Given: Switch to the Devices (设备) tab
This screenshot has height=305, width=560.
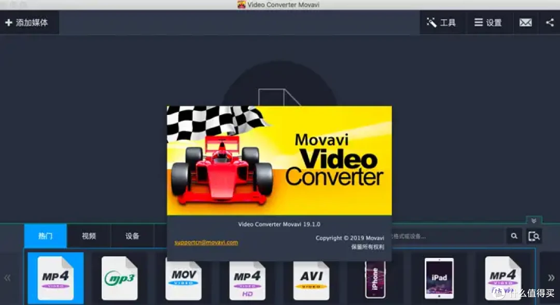Looking at the screenshot, I should click(132, 236).
